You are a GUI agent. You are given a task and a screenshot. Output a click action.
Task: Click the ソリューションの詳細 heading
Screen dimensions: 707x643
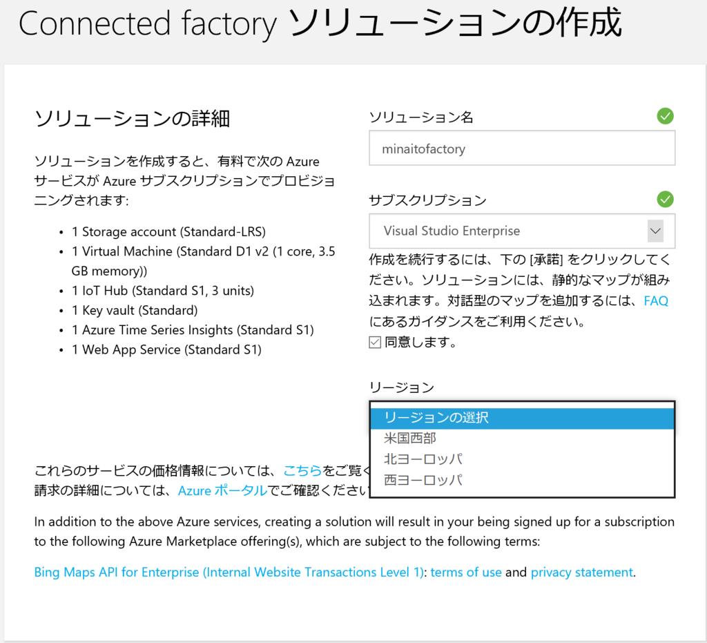point(132,119)
